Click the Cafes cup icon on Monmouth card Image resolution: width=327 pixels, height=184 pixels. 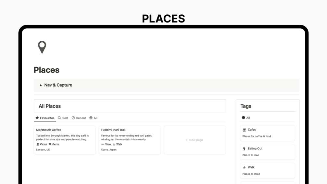tap(38, 144)
